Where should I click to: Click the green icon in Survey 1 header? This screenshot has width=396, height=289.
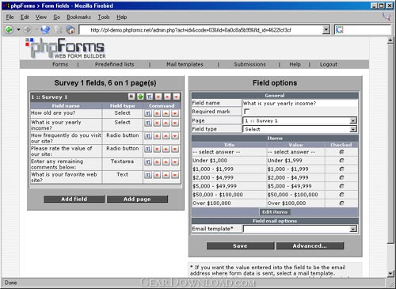pos(140,97)
